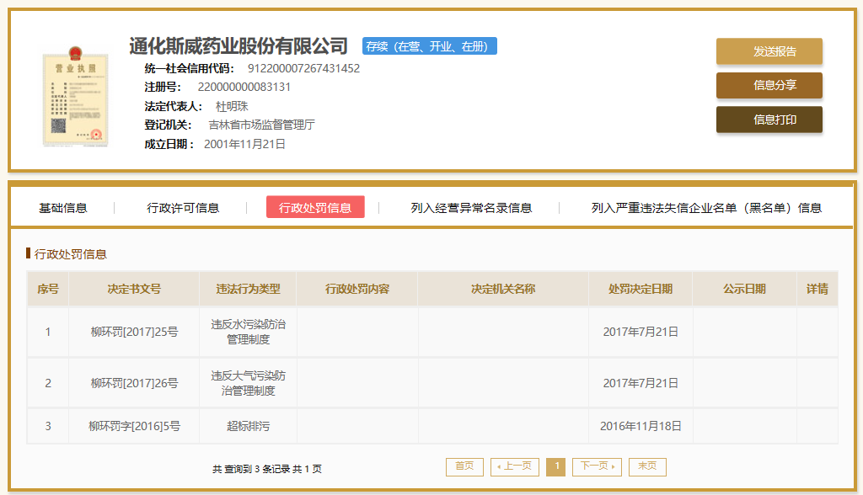Open the 行政许可信息 tab

(x=183, y=208)
